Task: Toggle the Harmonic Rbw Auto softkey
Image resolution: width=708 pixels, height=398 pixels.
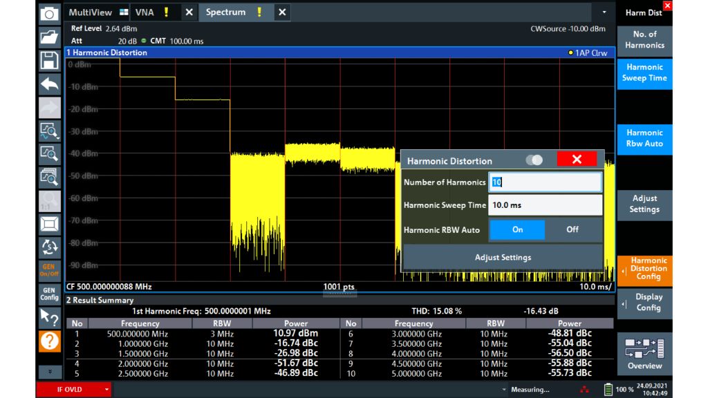Action: coord(644,137)
